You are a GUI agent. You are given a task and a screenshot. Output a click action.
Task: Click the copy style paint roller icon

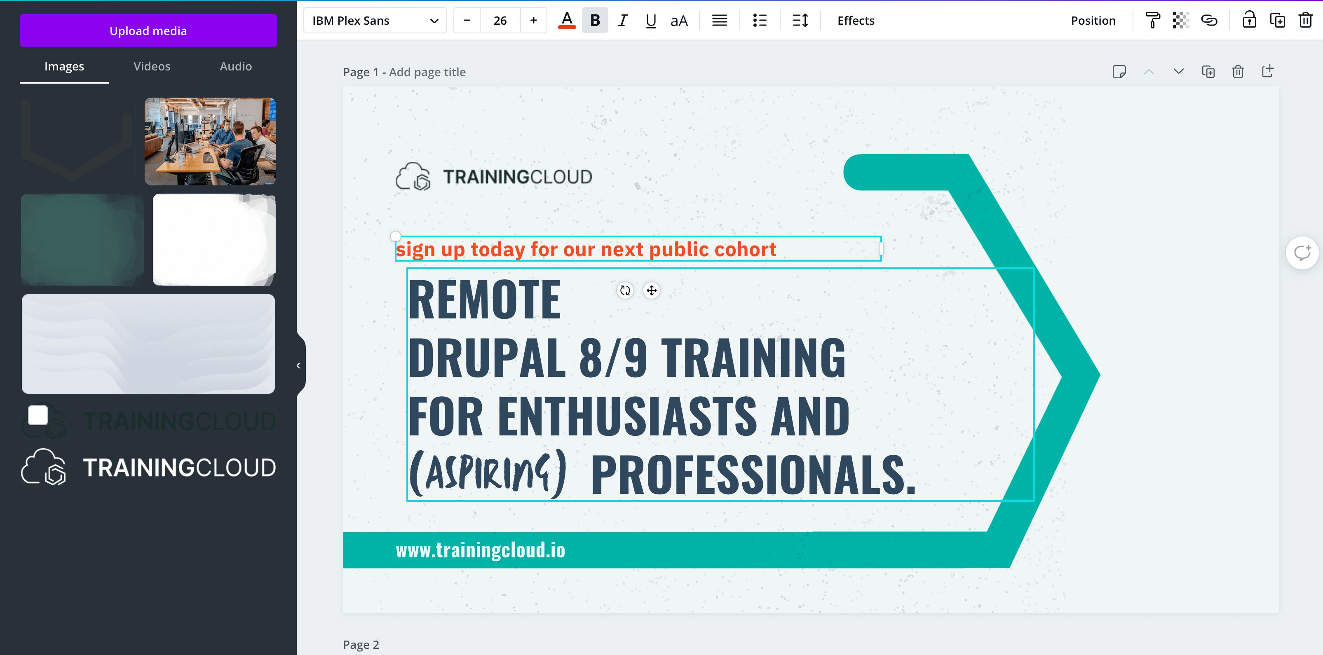tap(1152, 21)
